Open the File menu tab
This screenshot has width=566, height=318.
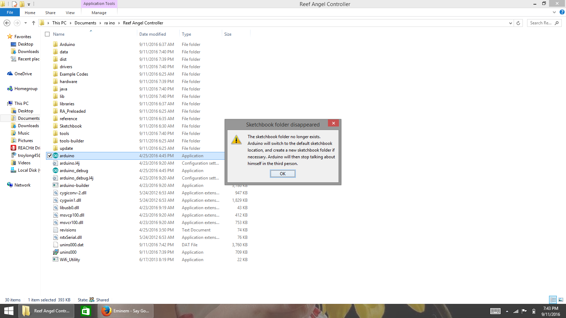coord(10,12)
